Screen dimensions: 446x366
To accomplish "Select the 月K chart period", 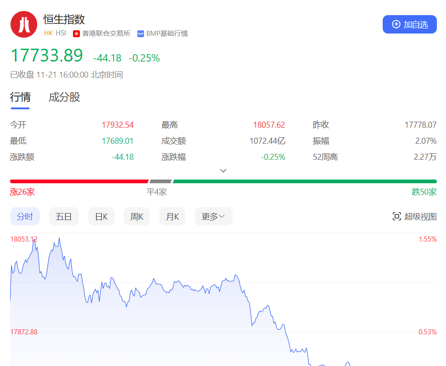I will (x=173, y=217).
